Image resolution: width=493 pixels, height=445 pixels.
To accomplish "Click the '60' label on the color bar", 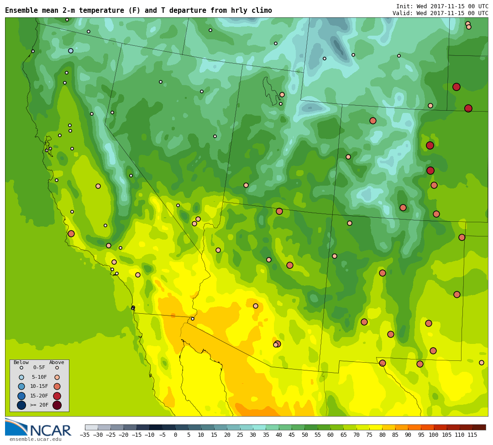I will pyautogui.click(x=330, y=435).
